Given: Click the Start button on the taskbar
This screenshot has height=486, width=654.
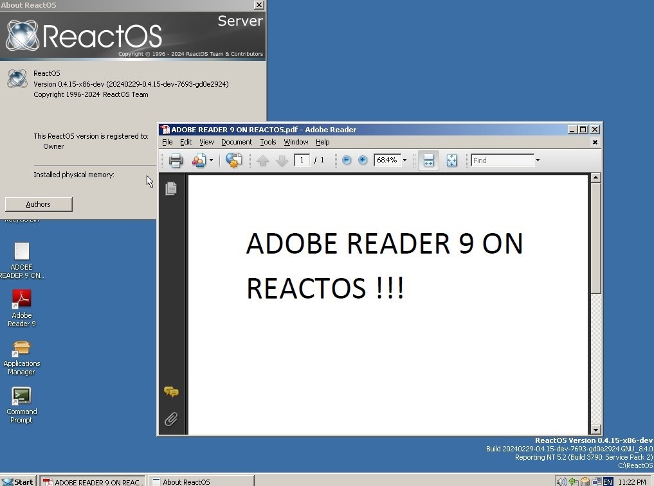Looking at the screenshot, I should [16, 481].
